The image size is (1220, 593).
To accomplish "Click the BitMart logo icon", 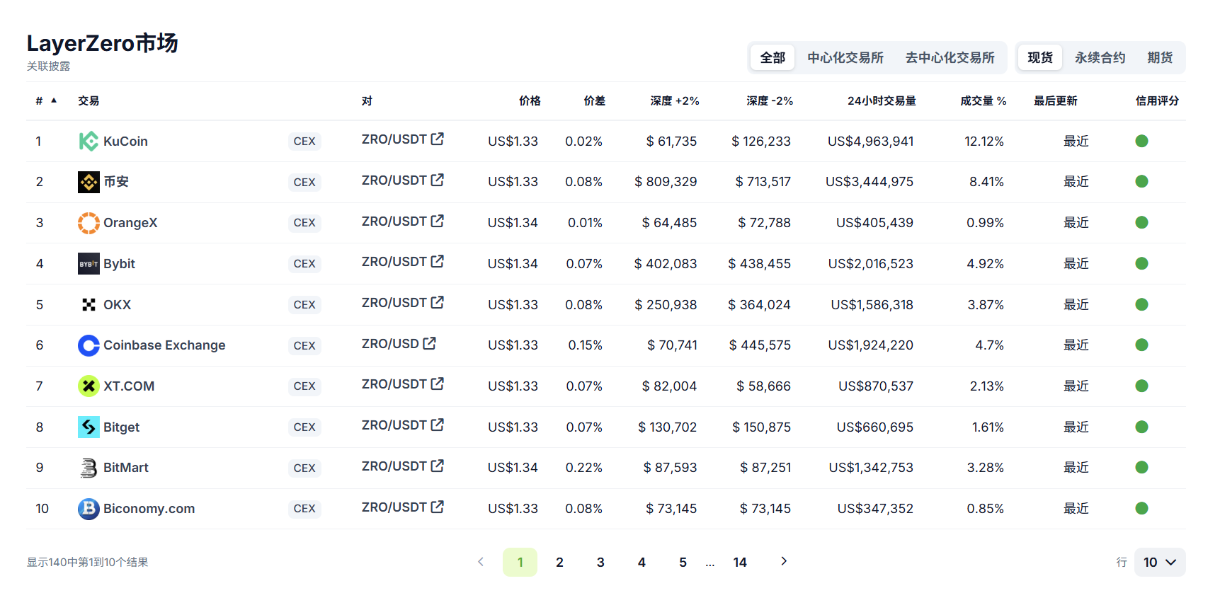I will click(x=89, y=468).
